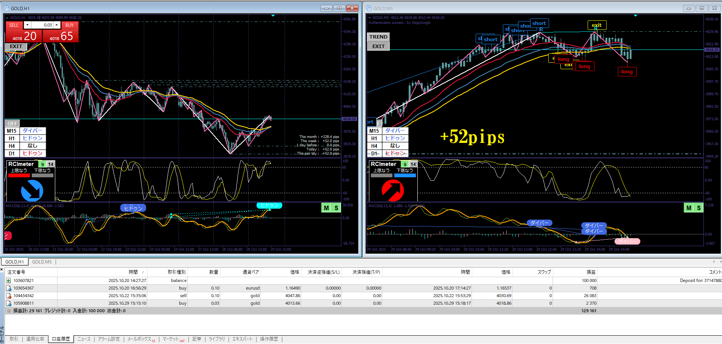
Task: Click the BUY button on one-click panel
Action: tap(69, 25)
